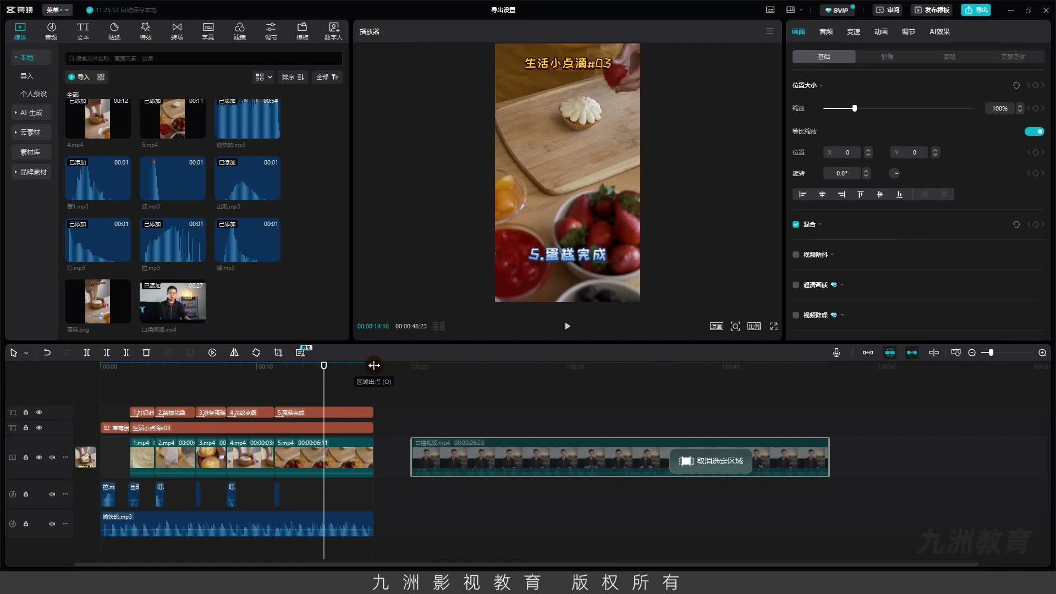This screenshot has width=1056, height=594.
Task: Toggle the 等比缩放 uniform scale switch
Action: 1034,131
